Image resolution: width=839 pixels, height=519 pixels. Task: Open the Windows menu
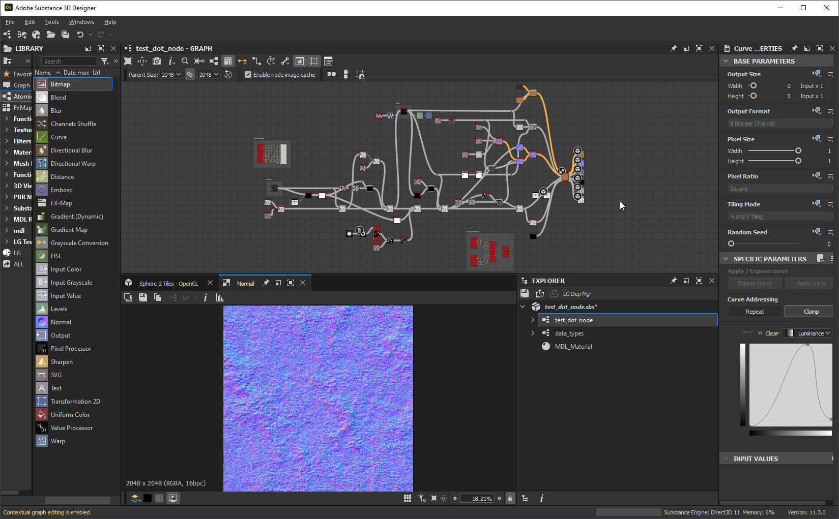click(x=81, y=22)
